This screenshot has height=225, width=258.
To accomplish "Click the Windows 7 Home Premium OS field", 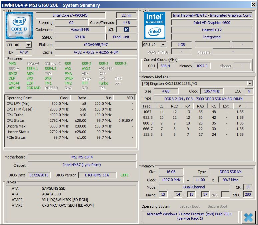I will (190, 216).
